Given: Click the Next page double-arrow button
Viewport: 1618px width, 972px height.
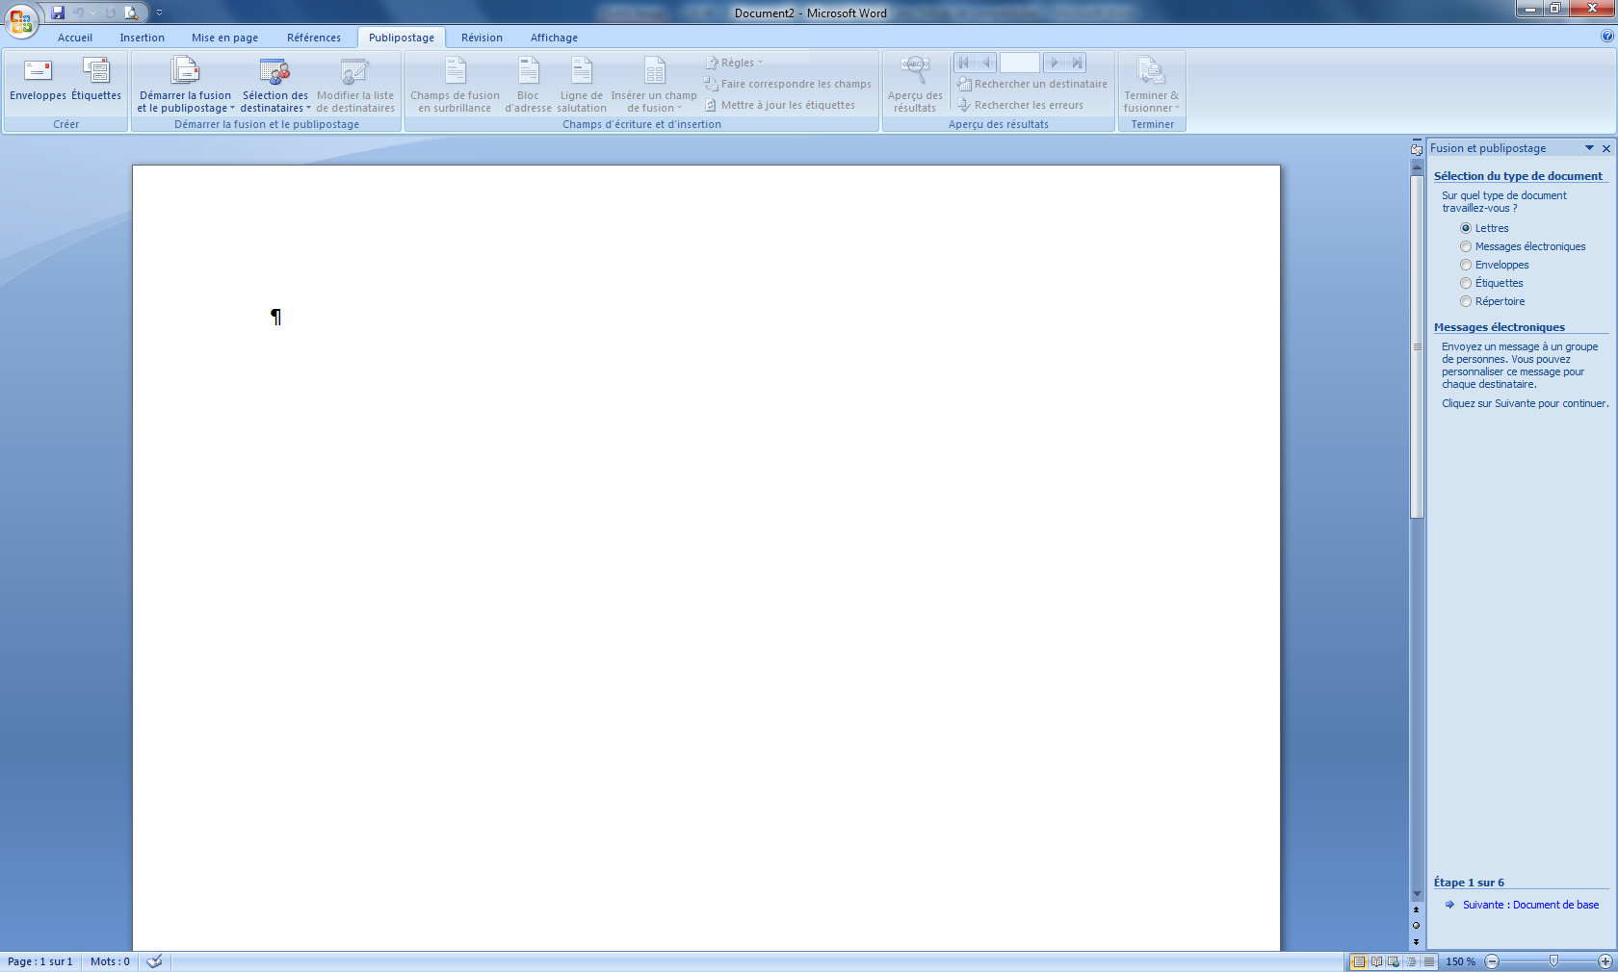Looking at the screenshot, I should point(1417,941).
